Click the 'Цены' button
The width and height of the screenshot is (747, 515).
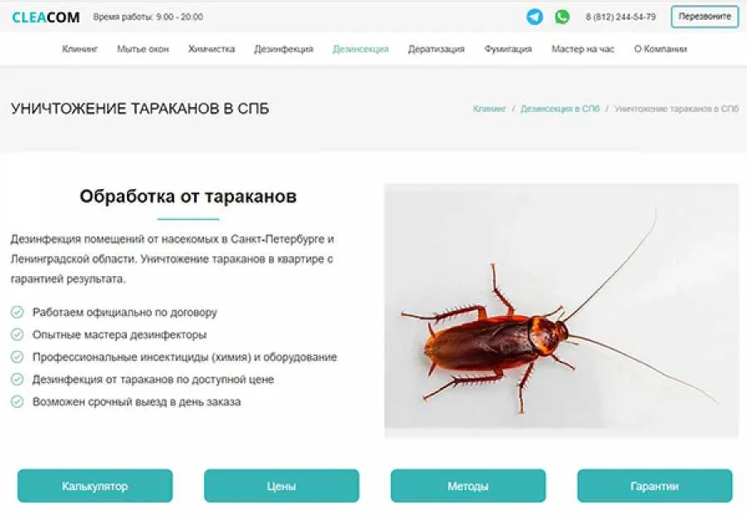[281, 486]
